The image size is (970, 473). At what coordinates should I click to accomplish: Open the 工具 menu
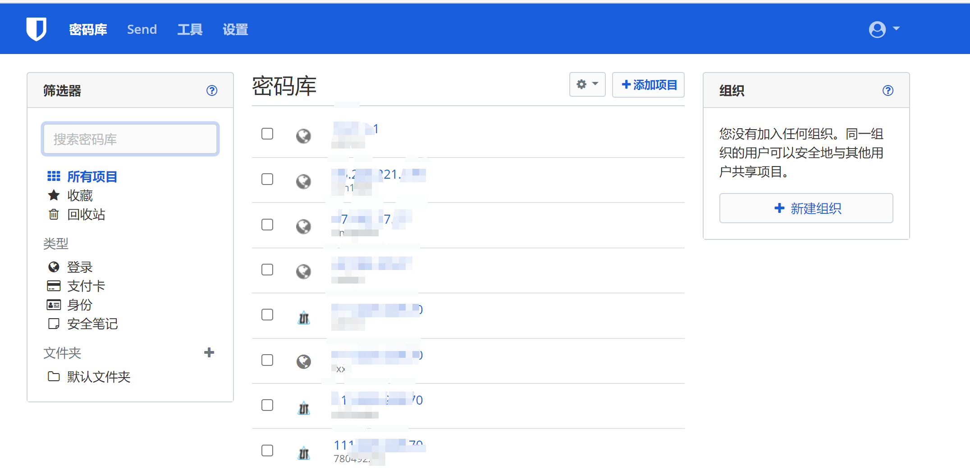190,29
